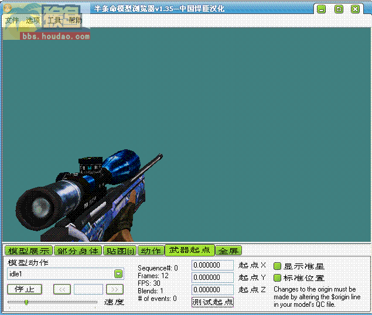Click the 起点 Z value field
Image resolution: width=372 pixels, height=315 pixels.
click(213, 290)
